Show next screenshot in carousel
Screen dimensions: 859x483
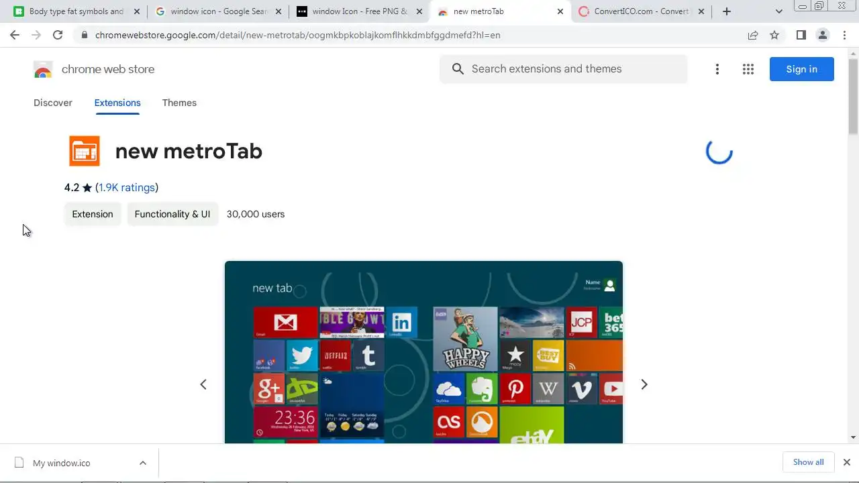pos(644,384)
